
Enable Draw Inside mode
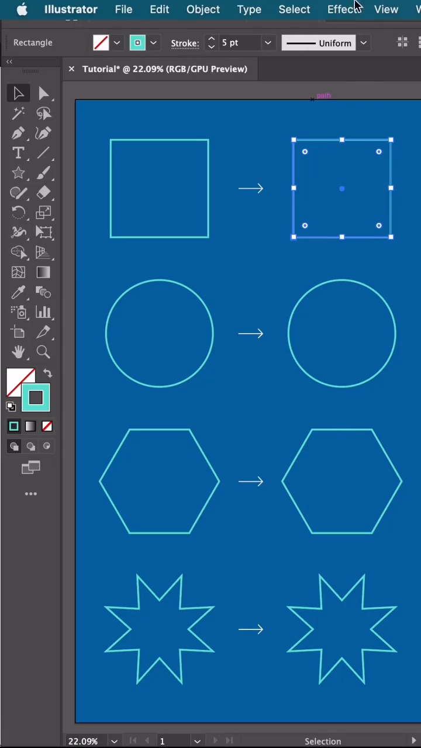(47, 446)
